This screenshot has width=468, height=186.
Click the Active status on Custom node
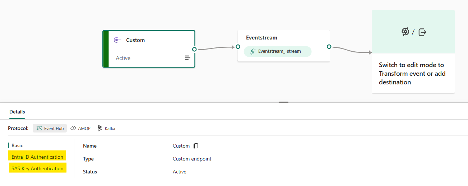click(x=123, y=58)
